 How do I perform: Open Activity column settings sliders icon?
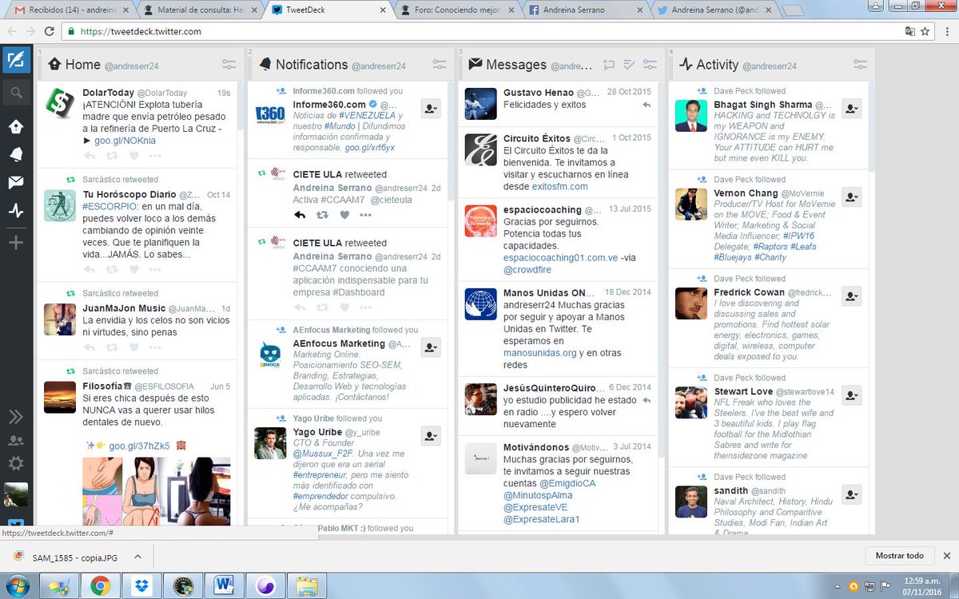860,65
